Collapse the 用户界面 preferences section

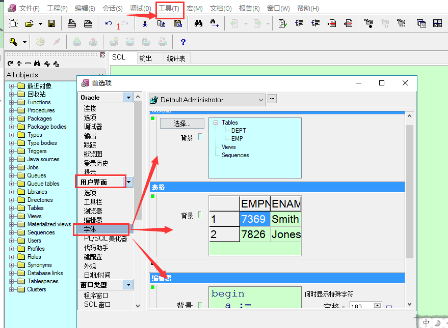point(129,182)
